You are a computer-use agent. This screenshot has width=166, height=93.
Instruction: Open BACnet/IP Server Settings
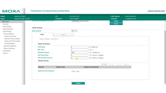point(12,39)
